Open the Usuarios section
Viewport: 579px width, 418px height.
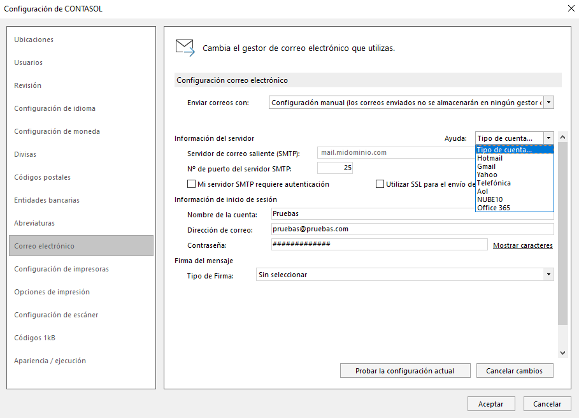pos(29,62)
